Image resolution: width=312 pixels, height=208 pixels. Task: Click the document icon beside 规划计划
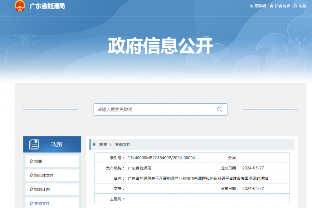click(31, 189)
